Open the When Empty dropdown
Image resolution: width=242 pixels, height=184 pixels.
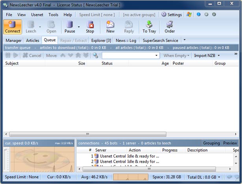tap(176, 56)
